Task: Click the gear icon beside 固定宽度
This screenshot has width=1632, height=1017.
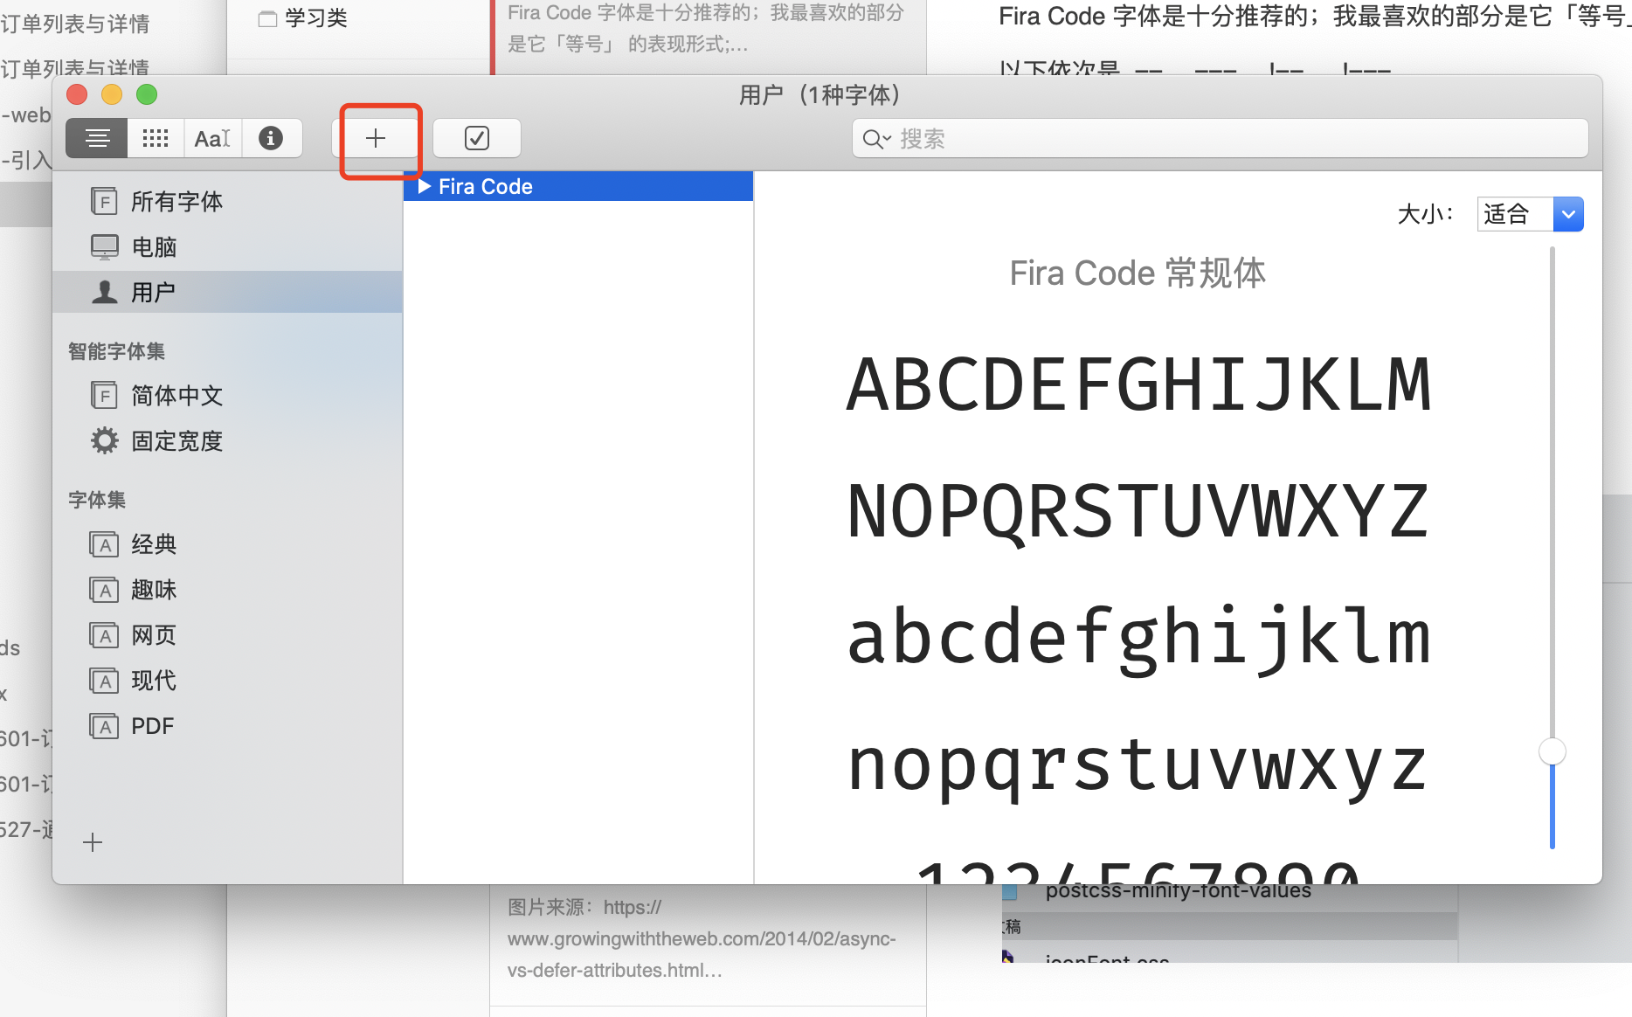Action: (x=105, y=441)
